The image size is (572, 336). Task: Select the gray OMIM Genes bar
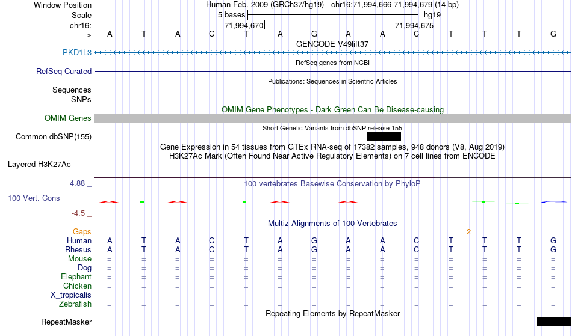(x=333, y=118)
